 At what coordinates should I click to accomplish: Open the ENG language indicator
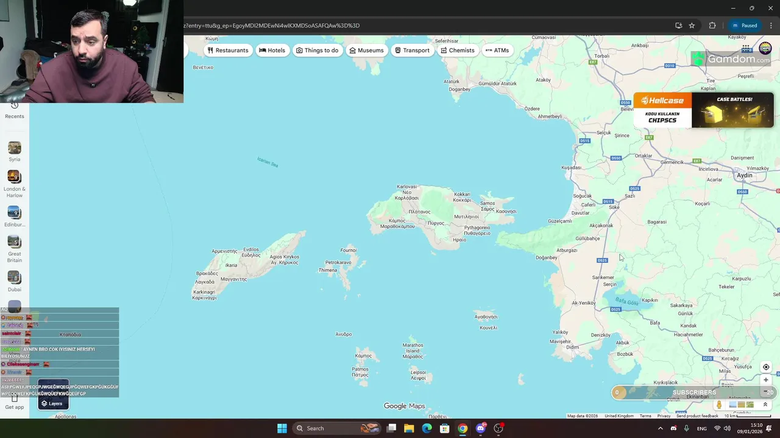pos(702,428)
